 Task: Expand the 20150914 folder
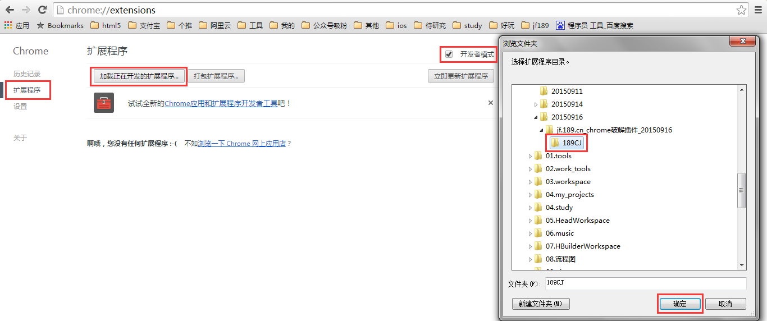536,104
